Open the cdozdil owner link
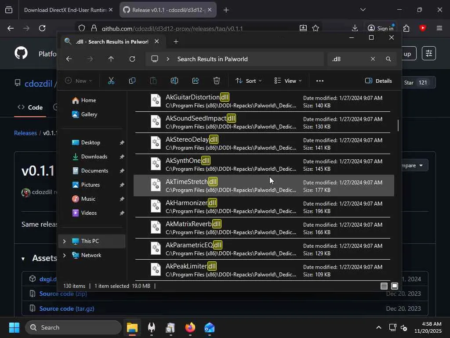 (39, 84)
